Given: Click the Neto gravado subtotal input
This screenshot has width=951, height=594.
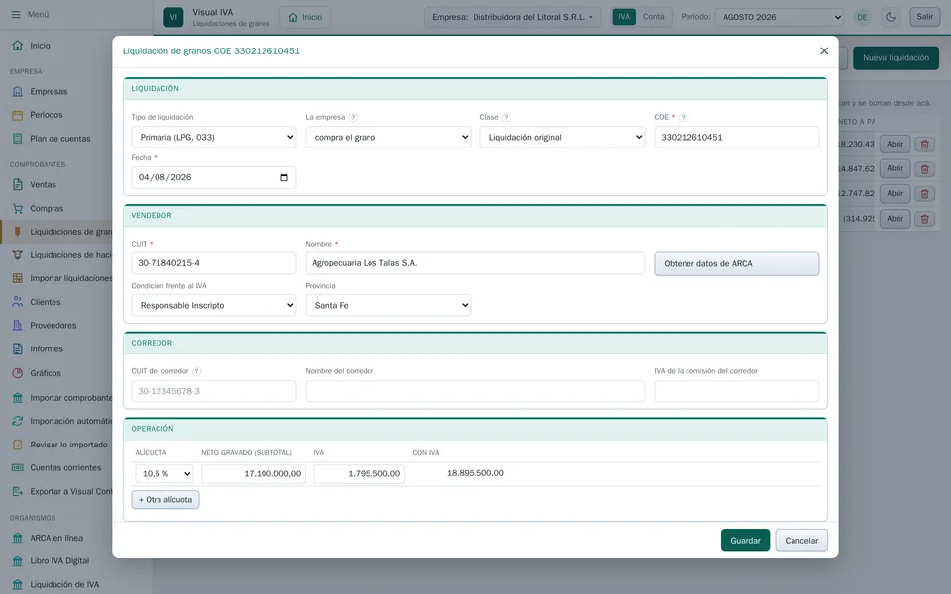Looking at the screenshot, I should (x=254, y=474).
